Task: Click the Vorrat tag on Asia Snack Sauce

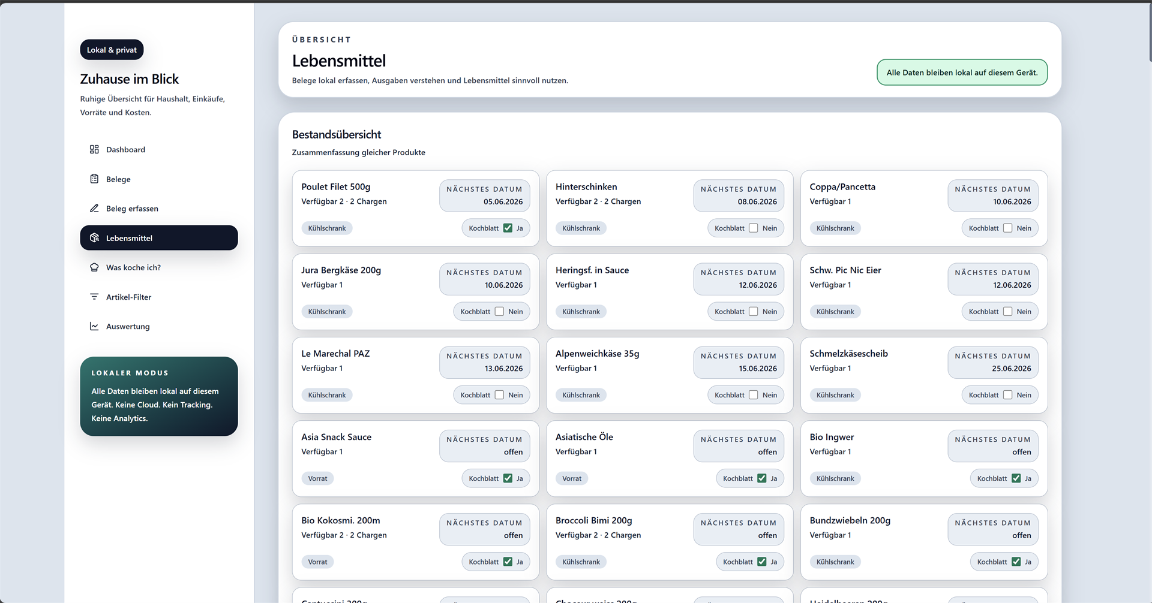Action: (x=317, y=478)
